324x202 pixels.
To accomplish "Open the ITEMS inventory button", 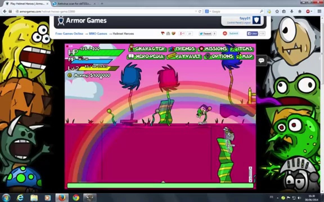I will (242, 49).
